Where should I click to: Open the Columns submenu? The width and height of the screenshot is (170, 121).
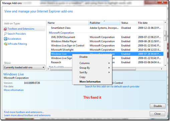pyautogui.click(x=92, y=63)
